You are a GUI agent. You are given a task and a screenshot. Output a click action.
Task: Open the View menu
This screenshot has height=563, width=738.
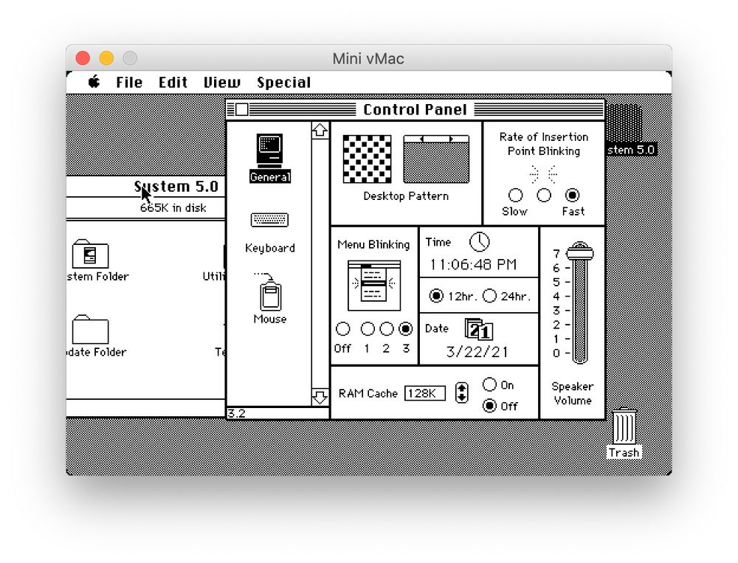click(221, 83)
